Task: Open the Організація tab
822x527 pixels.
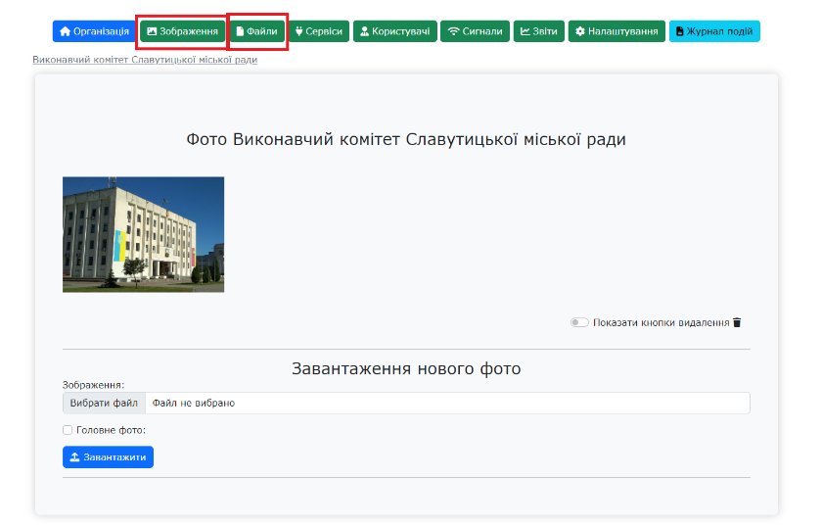Action: click(94, 31)
